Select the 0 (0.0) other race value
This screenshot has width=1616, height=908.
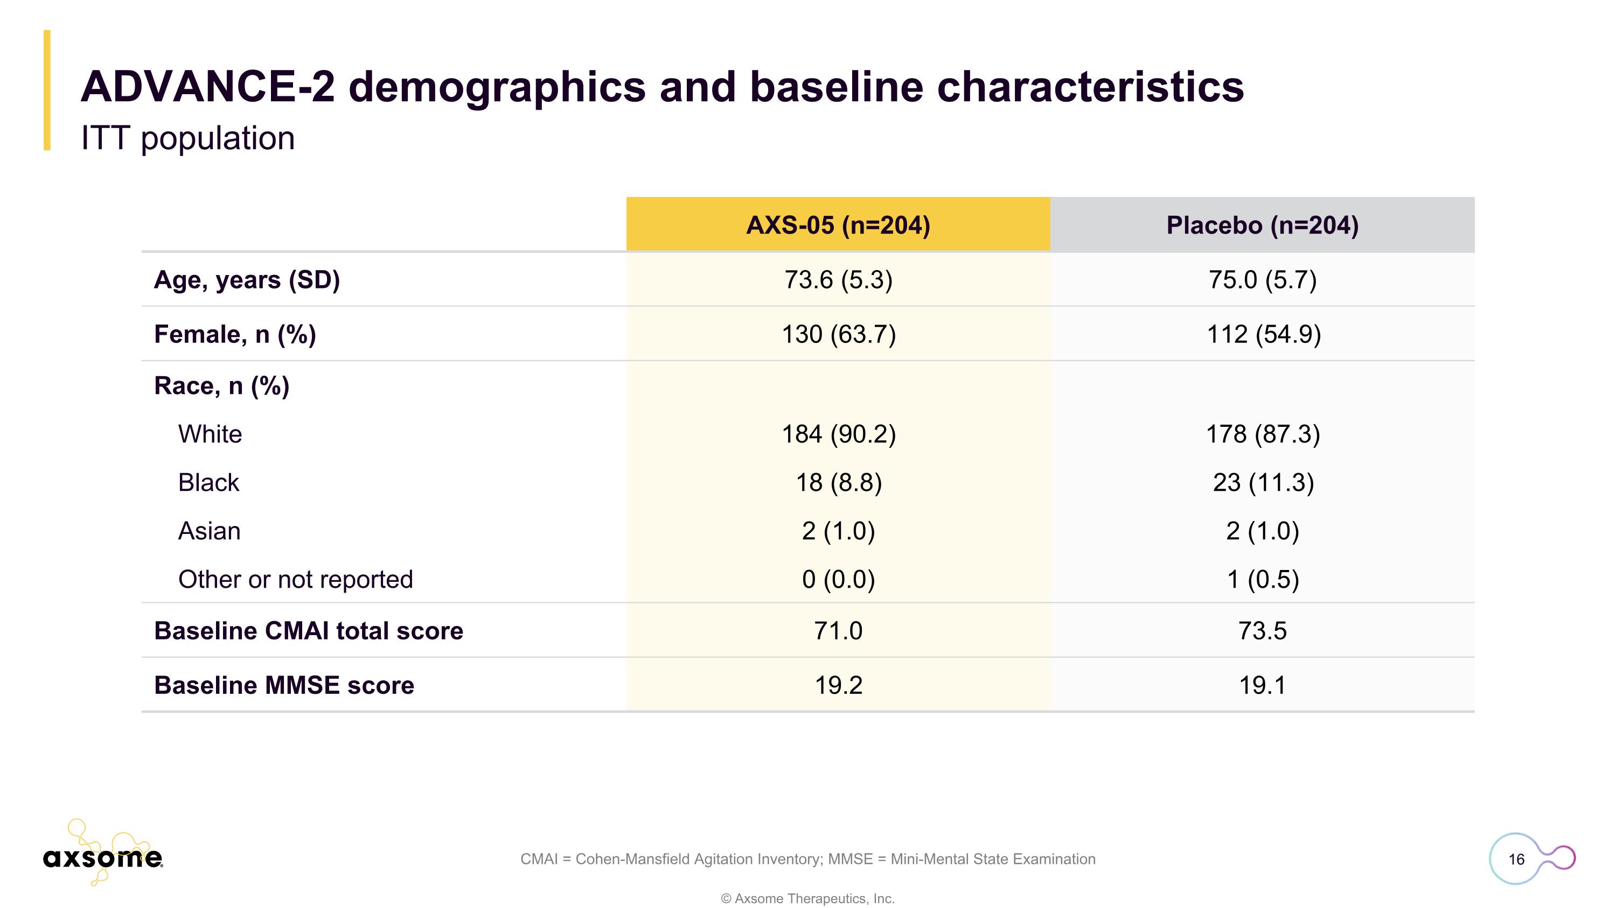click(x=838, y=580)
